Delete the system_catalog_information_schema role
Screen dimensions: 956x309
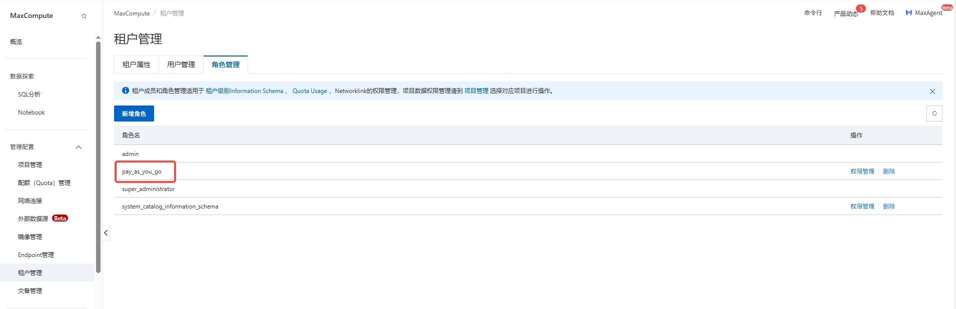(888, 206)
